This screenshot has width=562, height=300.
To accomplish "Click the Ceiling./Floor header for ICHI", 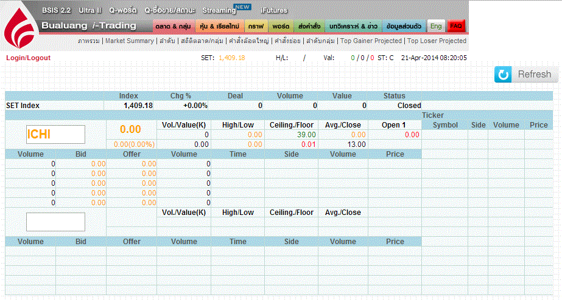I will coord(292,125).
